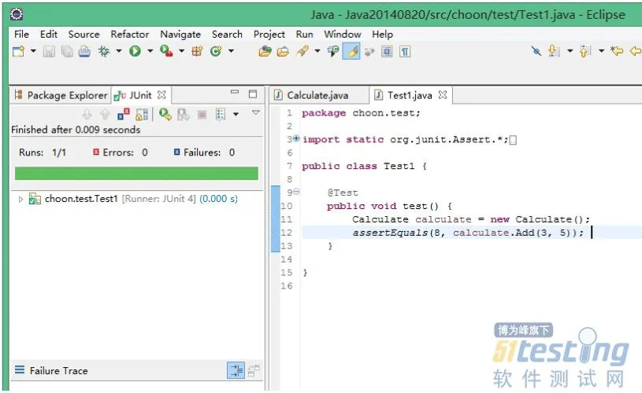Maximize the JUnit view panel
This screenshot has height=393, width=642.
(x=253, y=94)
